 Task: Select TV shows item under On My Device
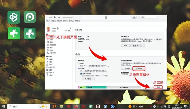[x=51, y=67]
